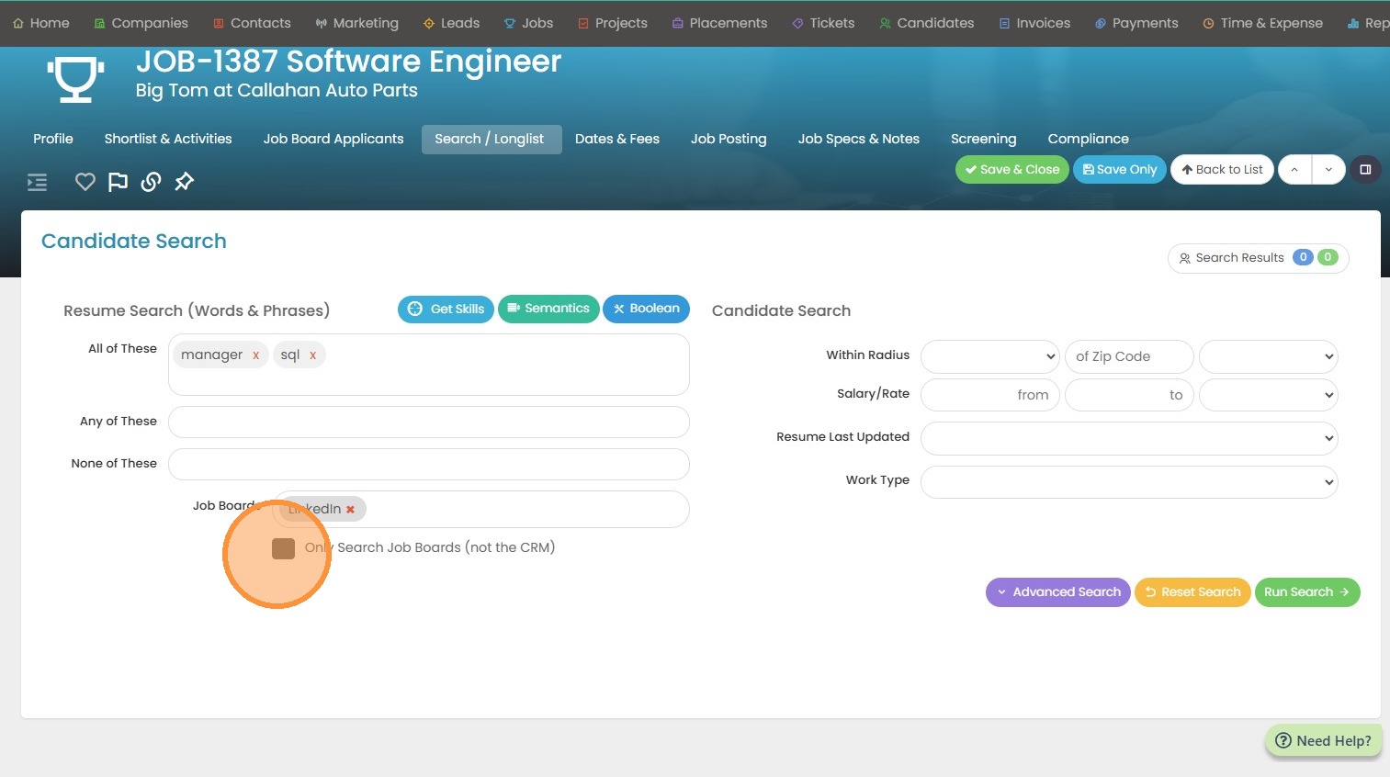
Task: Open the Salary/Rate type dropdown
Action: [1269, 395]
